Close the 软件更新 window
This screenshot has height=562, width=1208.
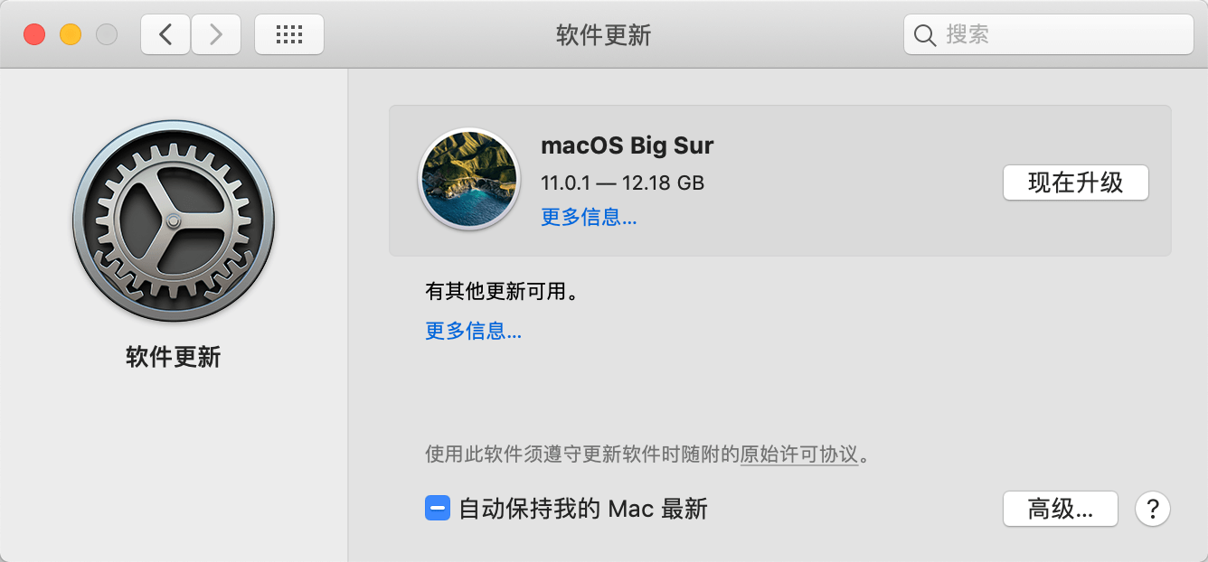(34, 34)
